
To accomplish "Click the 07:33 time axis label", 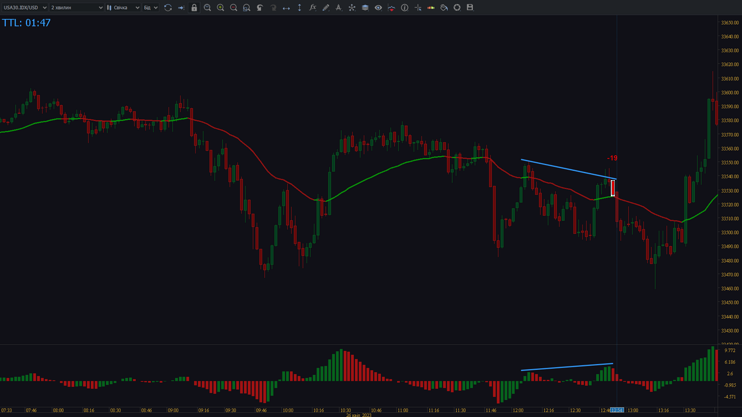I will coord(6,411).
